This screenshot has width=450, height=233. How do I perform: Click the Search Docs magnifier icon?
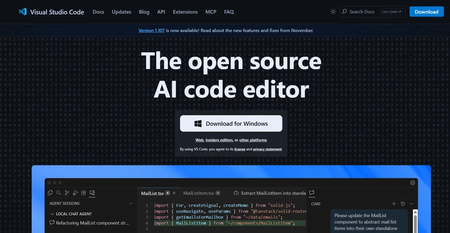point(344,11)
